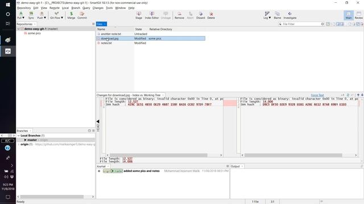Select the download.jpg file row

pos(151,39)
